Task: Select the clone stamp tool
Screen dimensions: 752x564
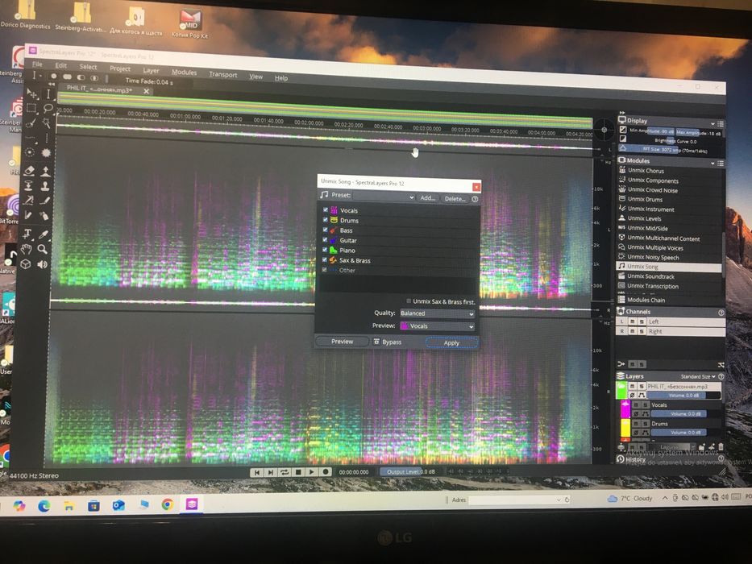Action: tap(46, 185)
